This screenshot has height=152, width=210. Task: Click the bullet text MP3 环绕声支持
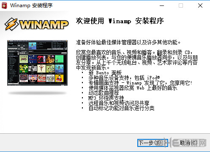point(106,98)
